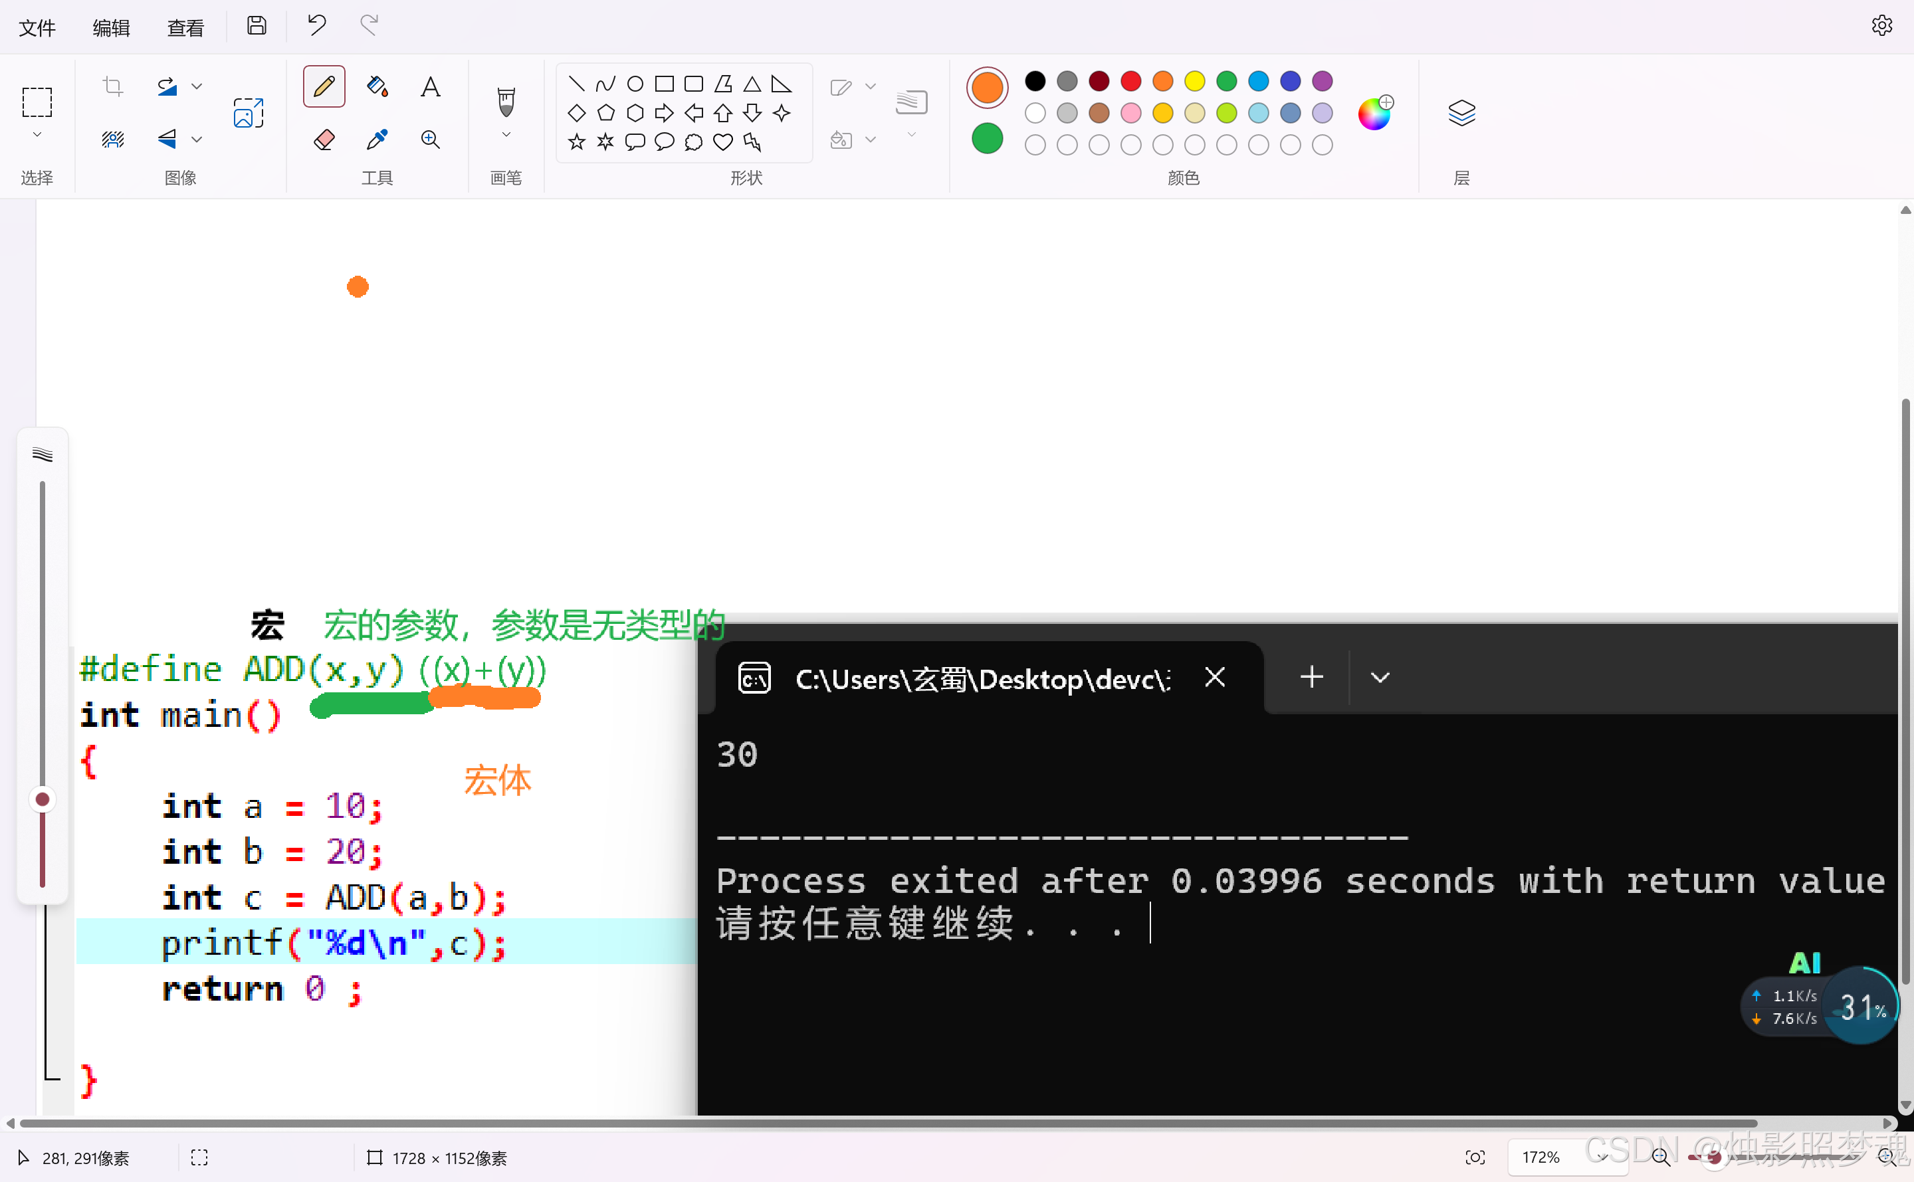Select the Color picker eyedropper
The image size is (1914, 1182).
point(377,139)
